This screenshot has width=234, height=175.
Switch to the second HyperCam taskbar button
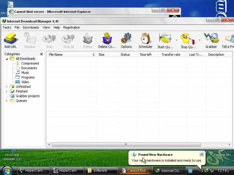(67, 171)
